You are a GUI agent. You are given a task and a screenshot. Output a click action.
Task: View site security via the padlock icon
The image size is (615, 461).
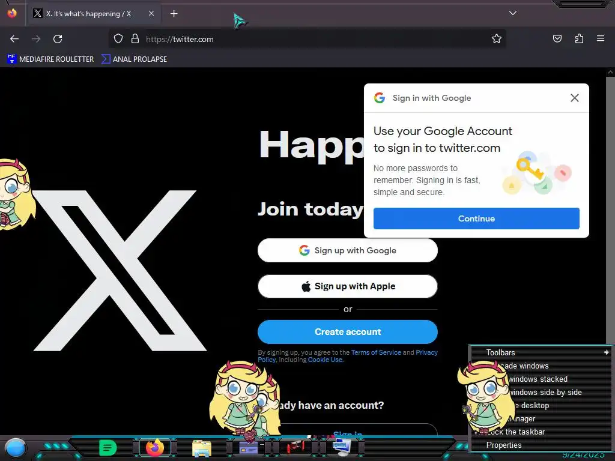[x=135, y=39]
